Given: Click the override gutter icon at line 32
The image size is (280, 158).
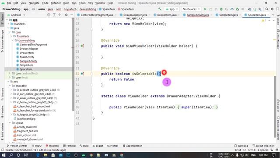Looking at the screenshot, I should [x=82, y=74].
